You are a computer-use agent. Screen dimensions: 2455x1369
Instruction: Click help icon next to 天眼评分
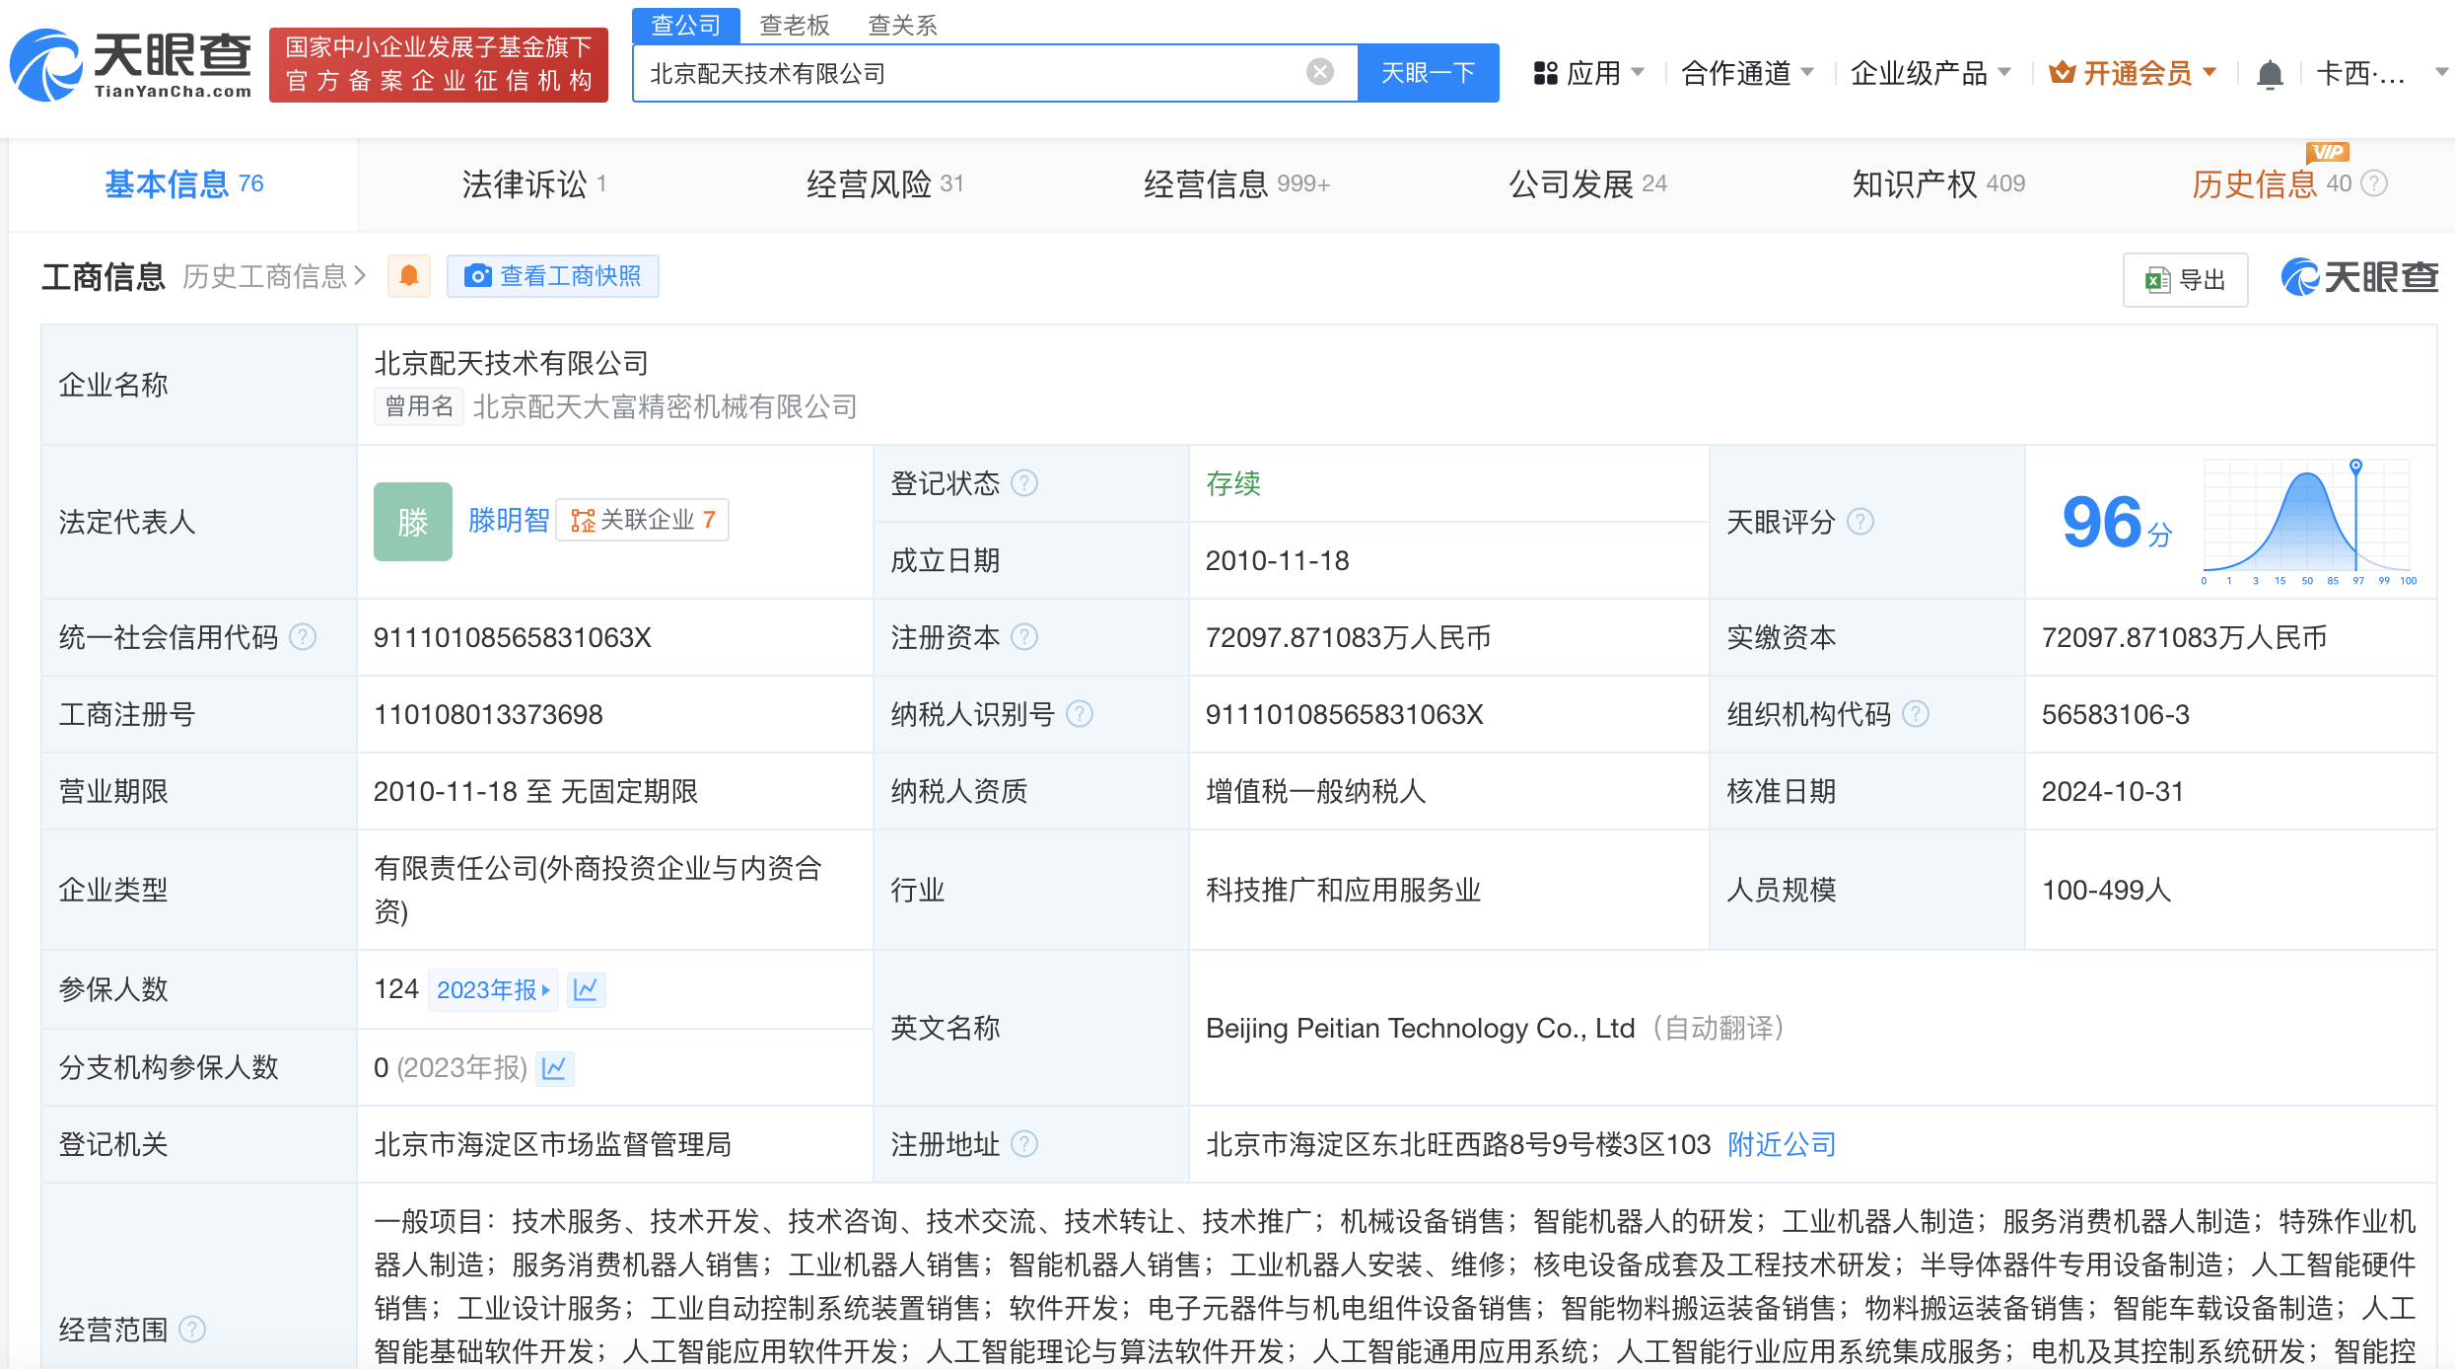click(1859, 522)
